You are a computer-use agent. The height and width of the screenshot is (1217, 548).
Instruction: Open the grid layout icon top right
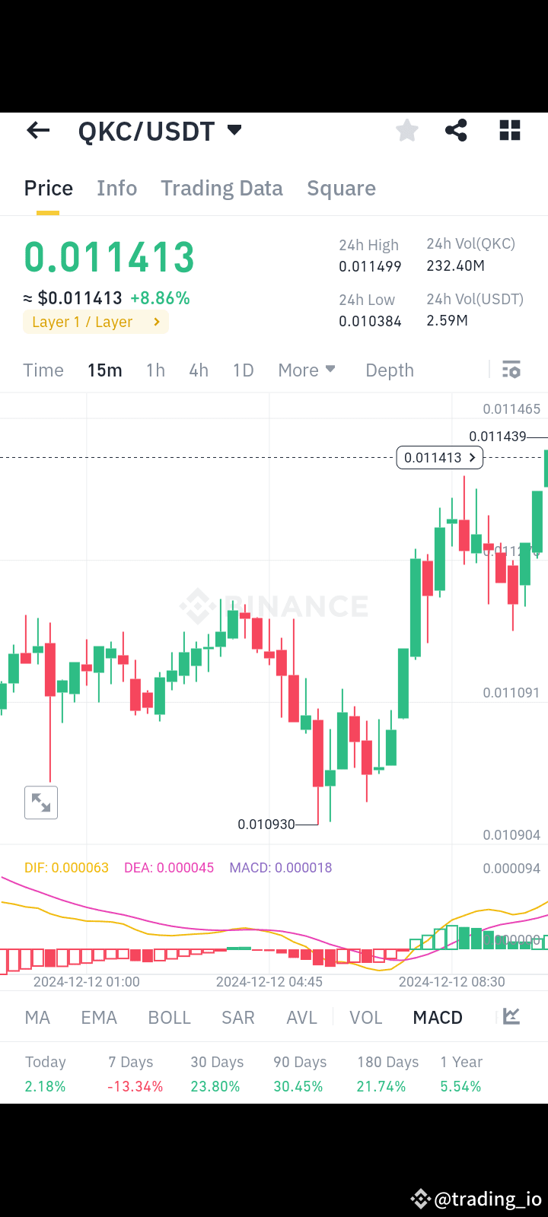pyautogui.click(x=509, y=130)
